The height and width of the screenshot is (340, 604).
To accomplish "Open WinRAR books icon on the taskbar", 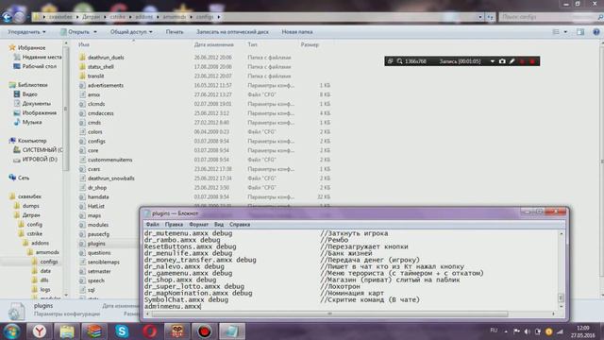I will 94,331.
